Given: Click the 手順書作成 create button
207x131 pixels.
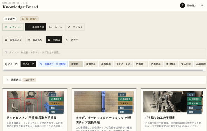Looking at the screenshot, I should (35, 27).
